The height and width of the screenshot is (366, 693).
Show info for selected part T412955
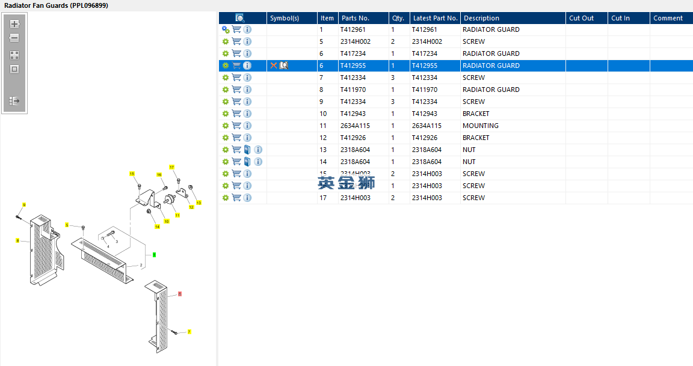point(247,66)
